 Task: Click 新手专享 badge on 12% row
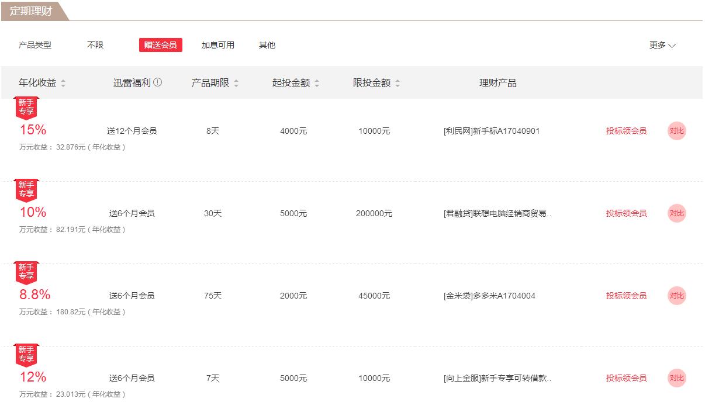coord(26,355)
